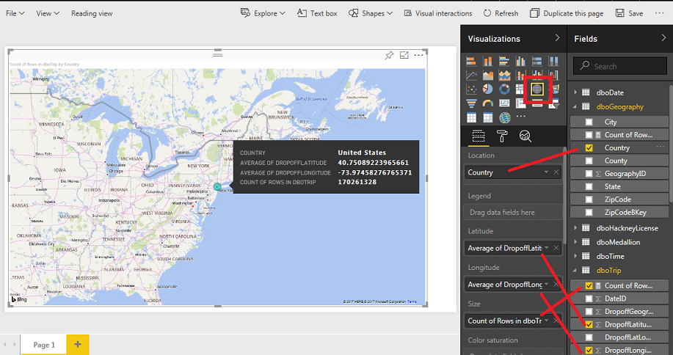The height and width of the screenshot is (355, 673).
Task: Uncheck the Country field checkbox
Action: [589, 148]
